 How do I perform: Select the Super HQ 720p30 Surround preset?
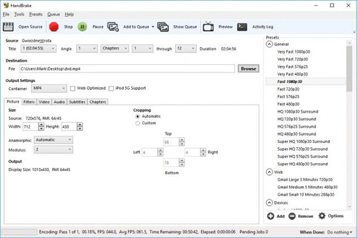click(x=302, y=149)
